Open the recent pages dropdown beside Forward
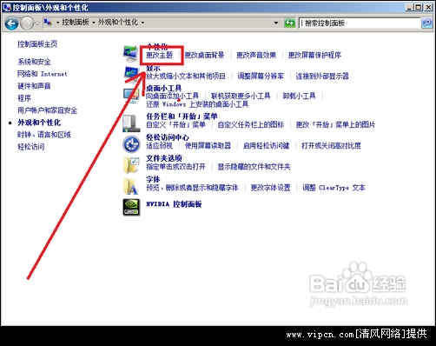 37,23
